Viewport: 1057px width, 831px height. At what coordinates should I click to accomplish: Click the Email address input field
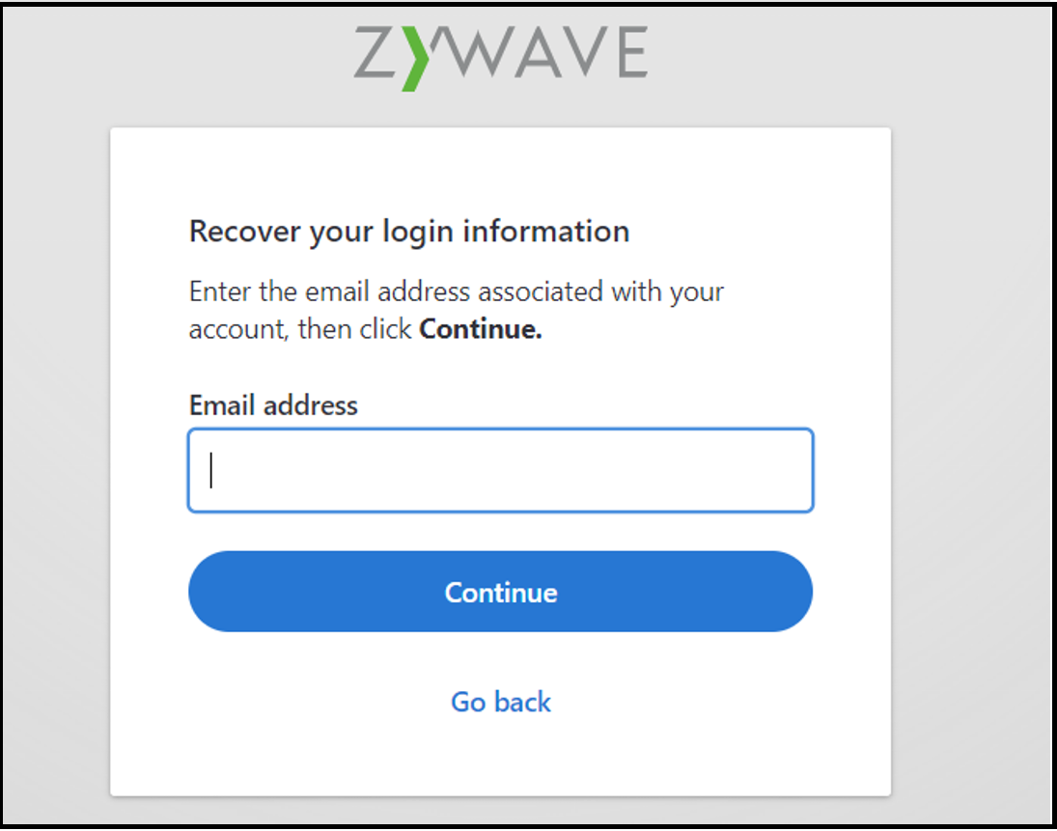[x=500, y=470]
